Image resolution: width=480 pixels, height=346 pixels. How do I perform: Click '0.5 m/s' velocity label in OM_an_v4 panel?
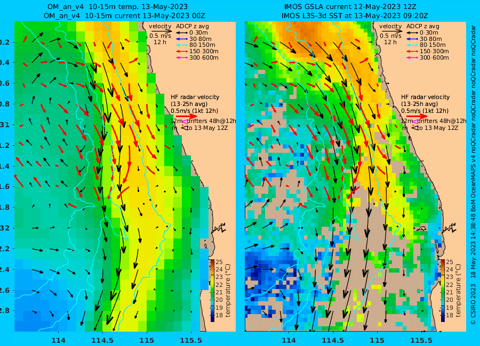(x=160, y=36)
